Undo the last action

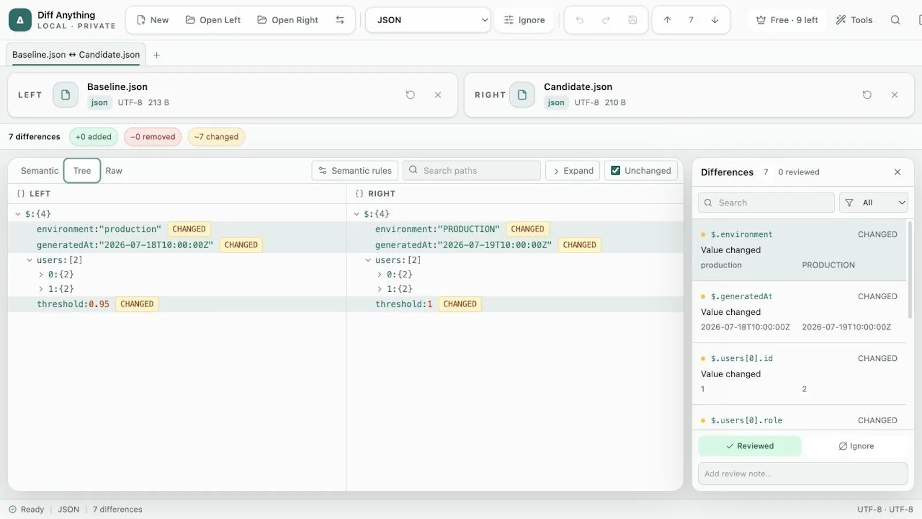pos(580,20)
